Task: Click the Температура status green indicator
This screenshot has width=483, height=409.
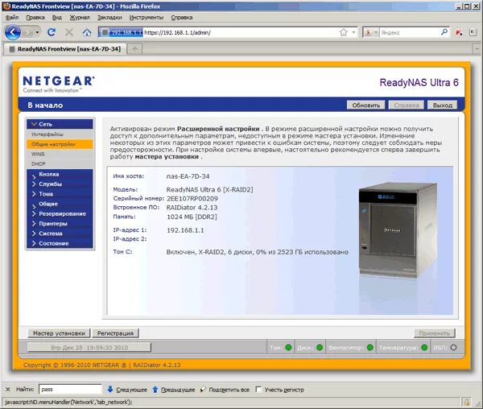Action: click(x=424, y=347)
